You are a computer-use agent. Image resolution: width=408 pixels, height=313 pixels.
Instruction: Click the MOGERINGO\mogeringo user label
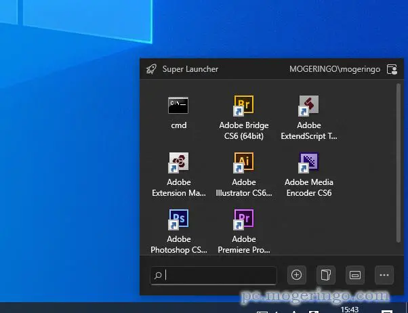[x=335, y=69]
